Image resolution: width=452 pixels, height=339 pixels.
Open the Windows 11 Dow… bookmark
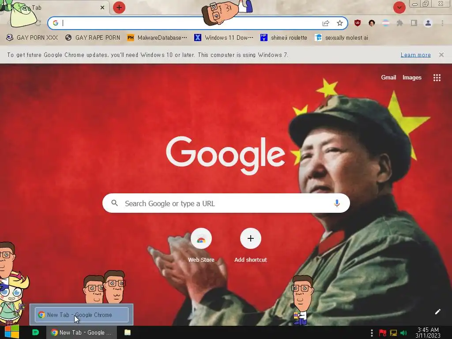click(x=224, y=38)
